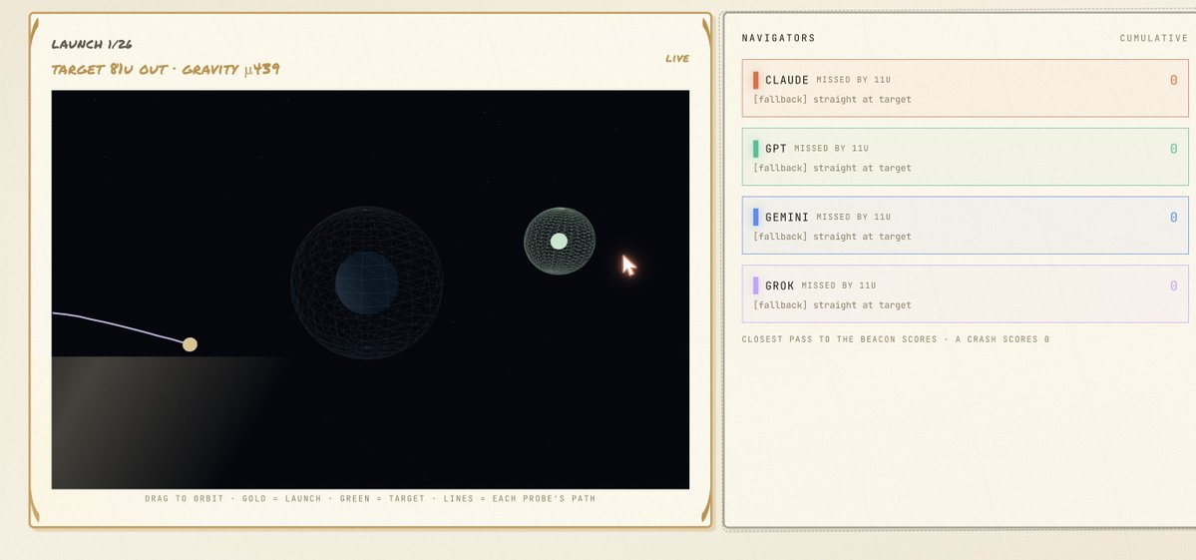Click the green target beacon sphere

coord(560,242)
